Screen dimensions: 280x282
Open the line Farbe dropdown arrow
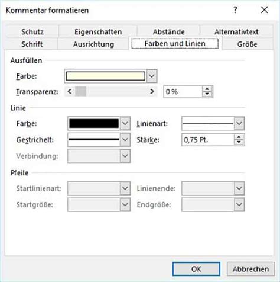tap(125, 123)
